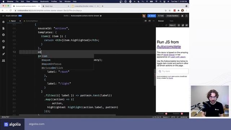Viewport: 231px width, 130px height.
Task: Click the 'Try /dark' search input
Action: pyautogui.click(x=173, y=71)
